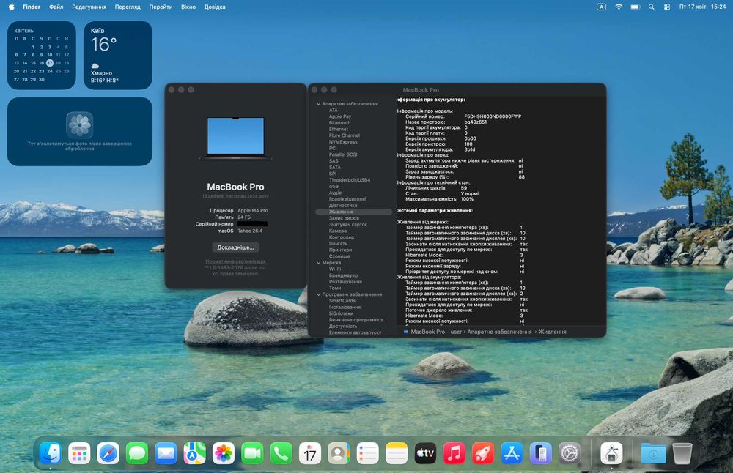The width and height of the screenshot is (733, 473).
Task: Open the Нормативна сертифікація link
Action: (235, 261)
